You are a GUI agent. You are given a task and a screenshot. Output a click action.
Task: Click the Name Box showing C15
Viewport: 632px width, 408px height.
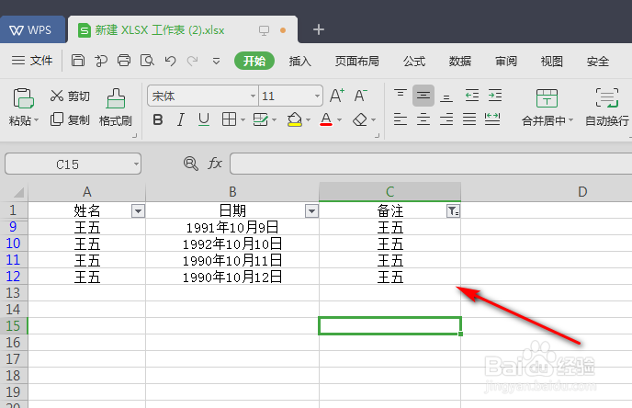coord(73,164)
